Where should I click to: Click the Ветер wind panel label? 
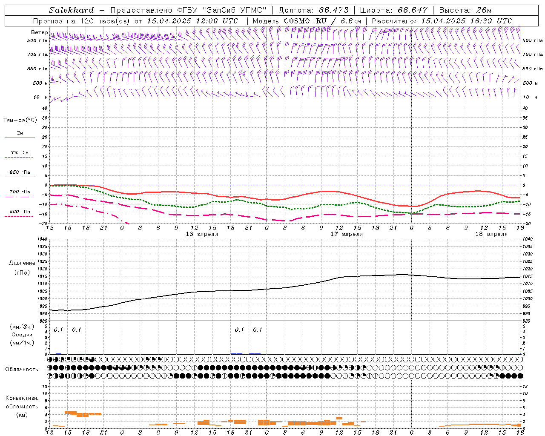coord(39,32)
